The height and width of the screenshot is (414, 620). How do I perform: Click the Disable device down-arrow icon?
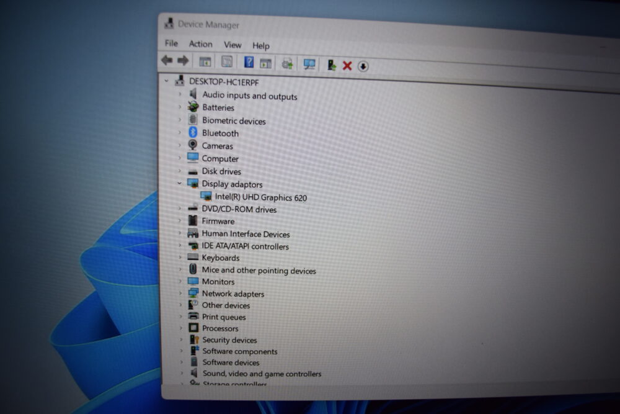point(363,66)
